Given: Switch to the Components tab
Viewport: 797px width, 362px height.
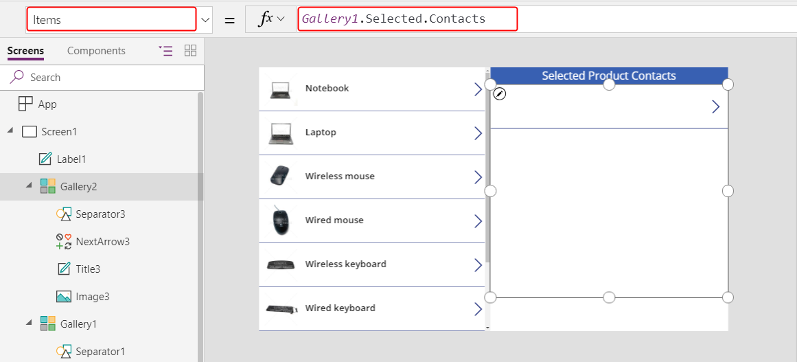Looking at the screenshot, I should pyautogui.click(x=96, y=51).
